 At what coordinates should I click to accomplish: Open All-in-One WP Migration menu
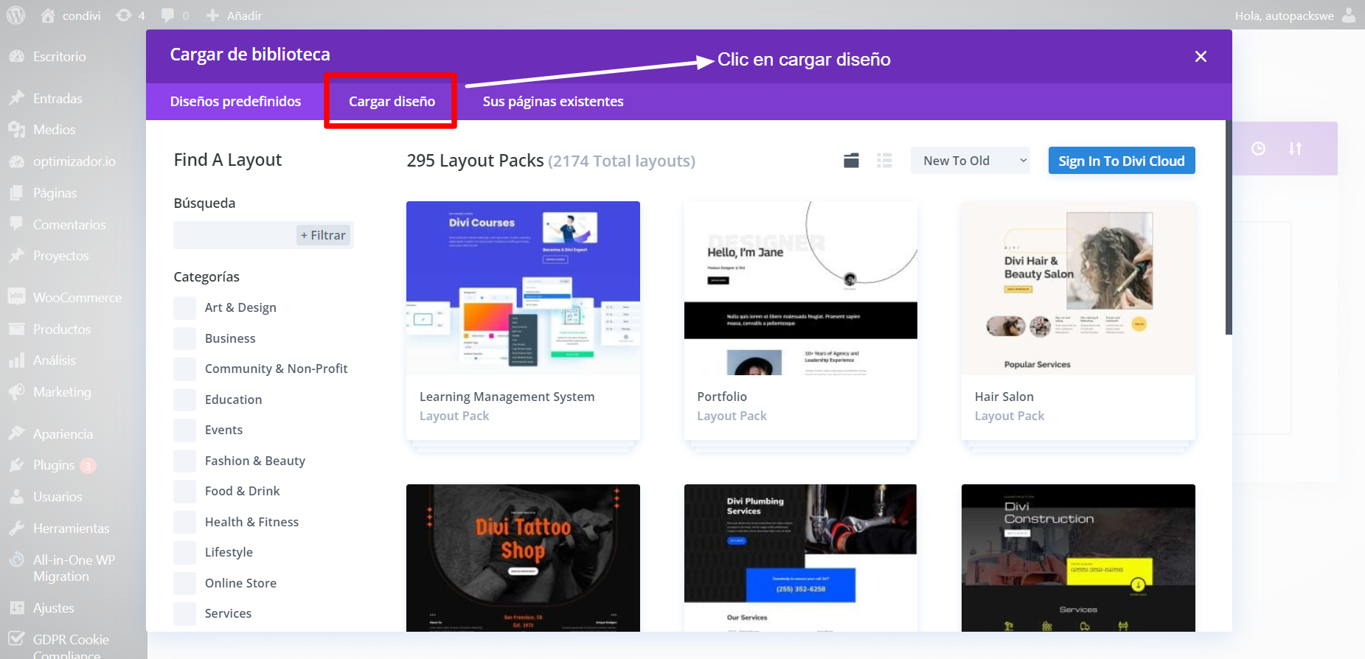tap(74, 568)
